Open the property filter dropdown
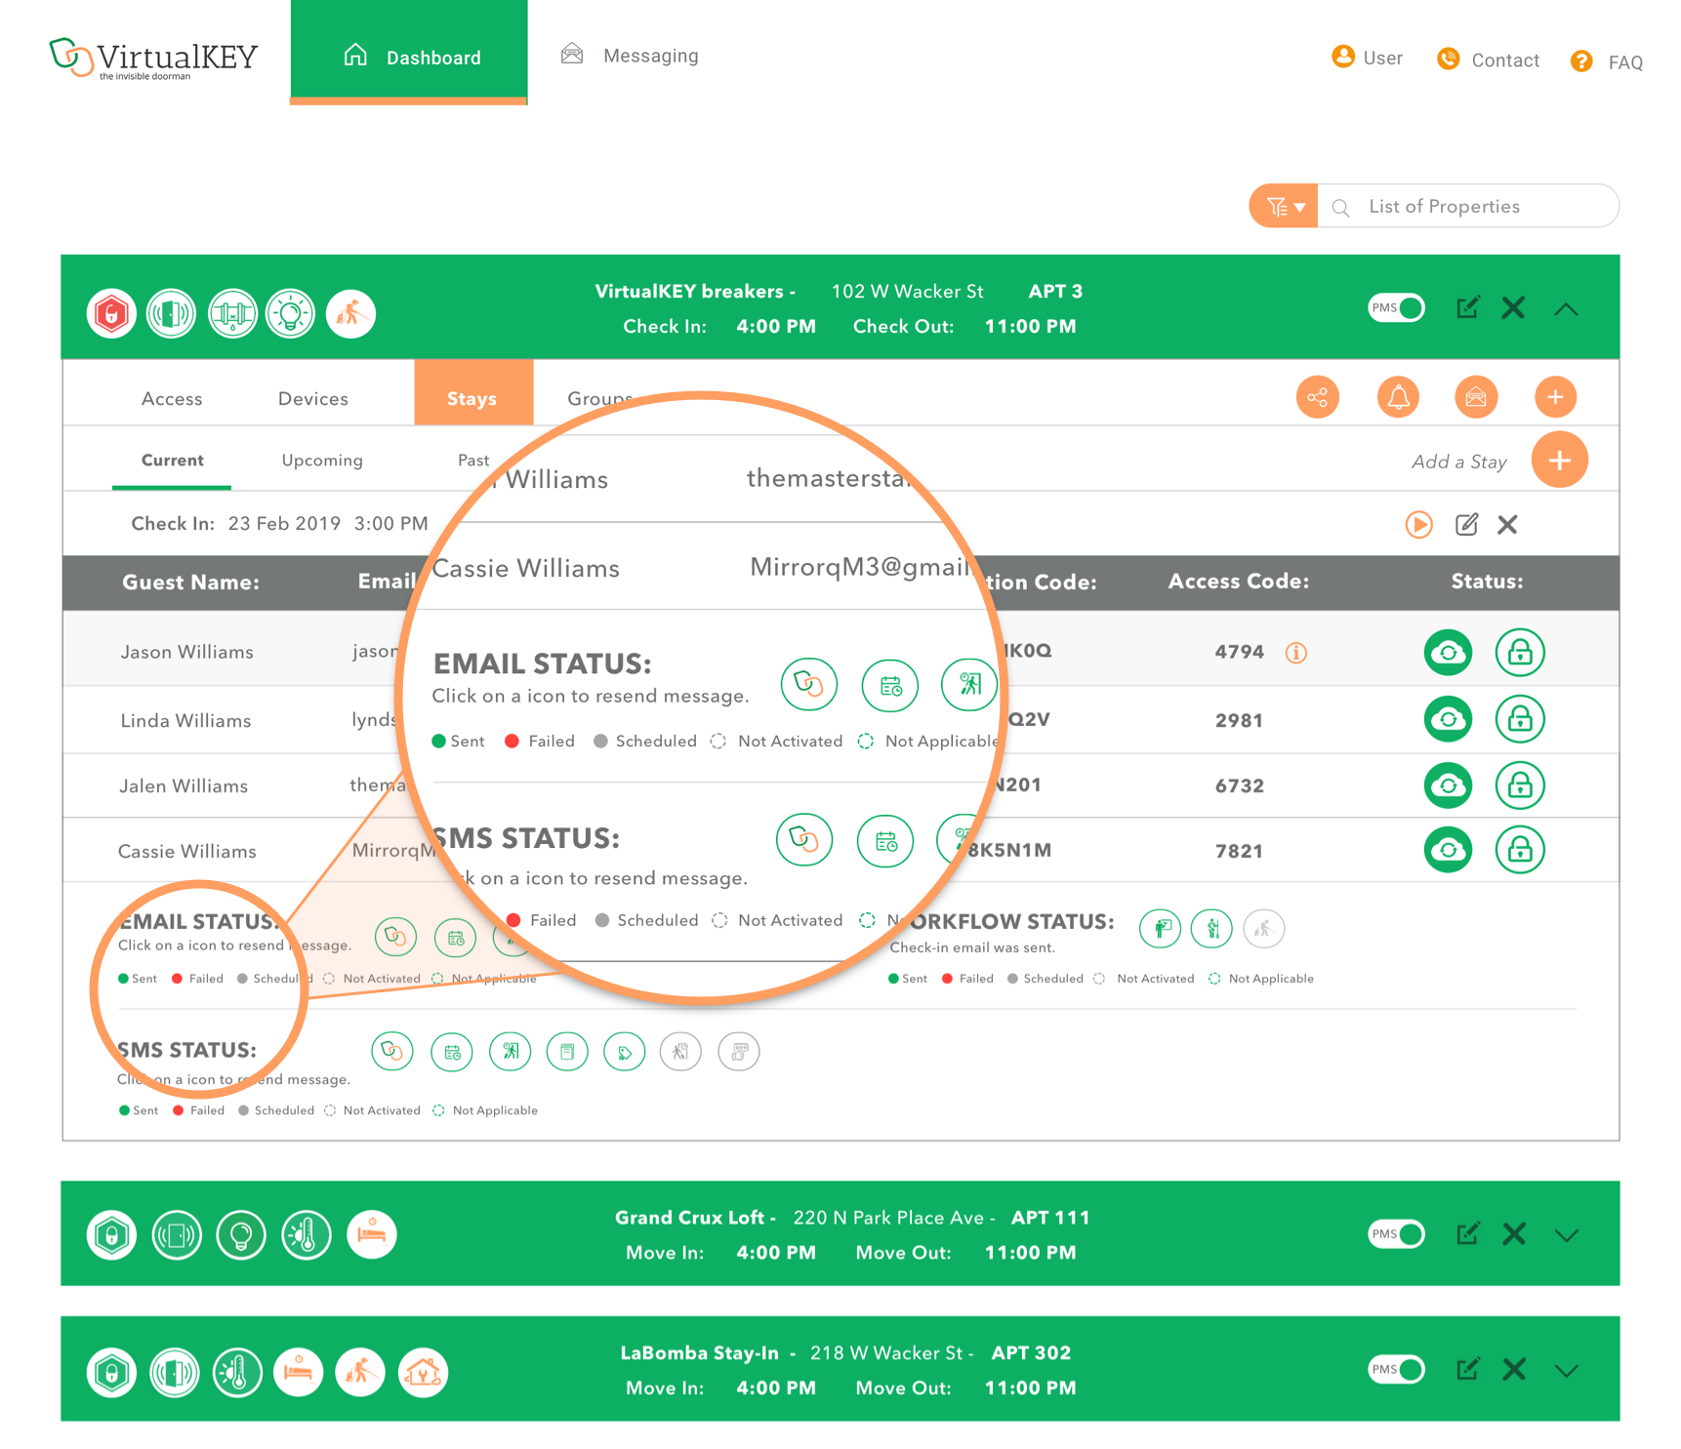 1285,206
